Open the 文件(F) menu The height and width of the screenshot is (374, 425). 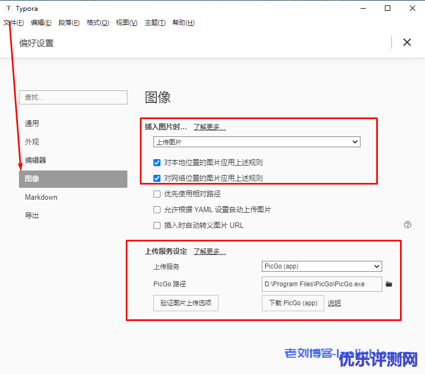coord(14,23)
